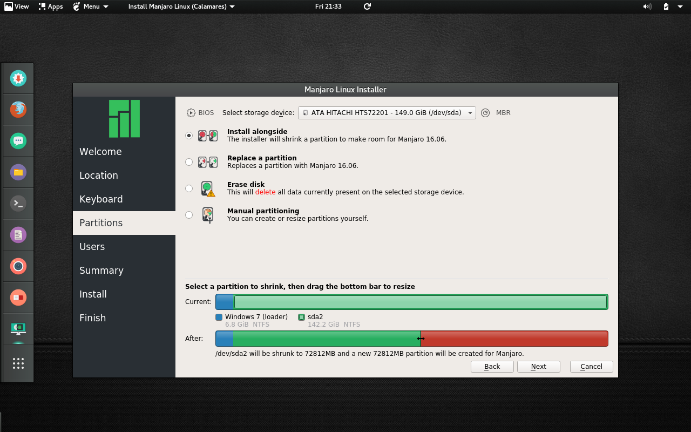691x432 pixels.
Task: Click the Manjaro logo in sidebar
Action: pos(124,118)
